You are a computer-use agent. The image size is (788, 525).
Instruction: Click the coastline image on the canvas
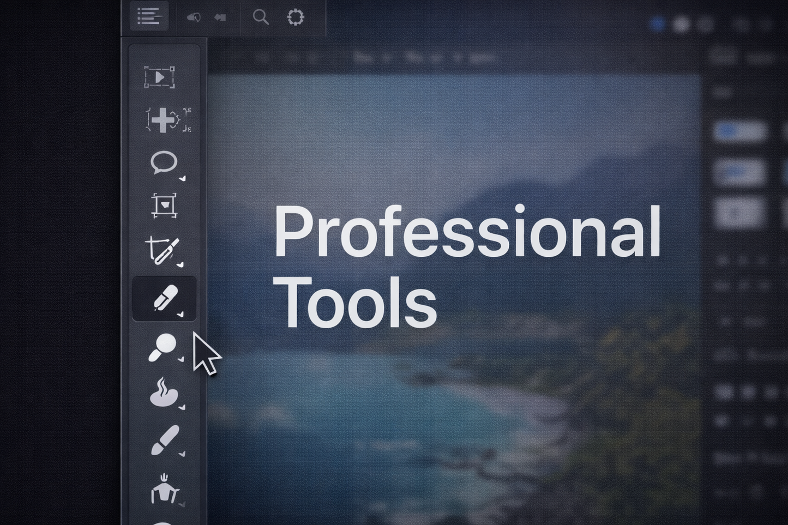click(491, 425)
